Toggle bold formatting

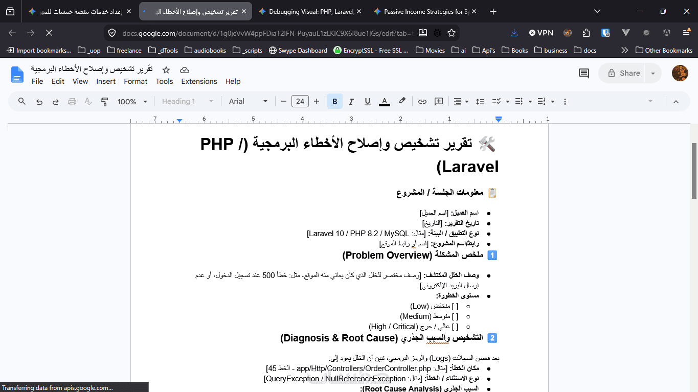335,102
